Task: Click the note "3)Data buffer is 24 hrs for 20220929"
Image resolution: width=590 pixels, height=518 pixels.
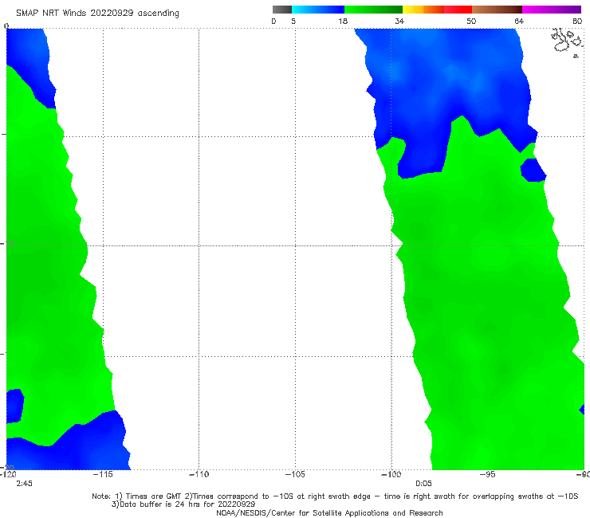Action: (183, 504)
